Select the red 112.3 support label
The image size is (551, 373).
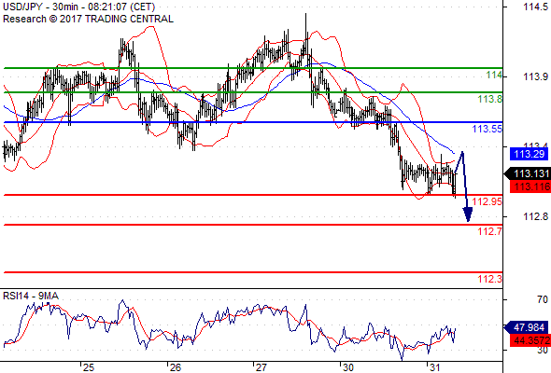(x=490, y=280)
